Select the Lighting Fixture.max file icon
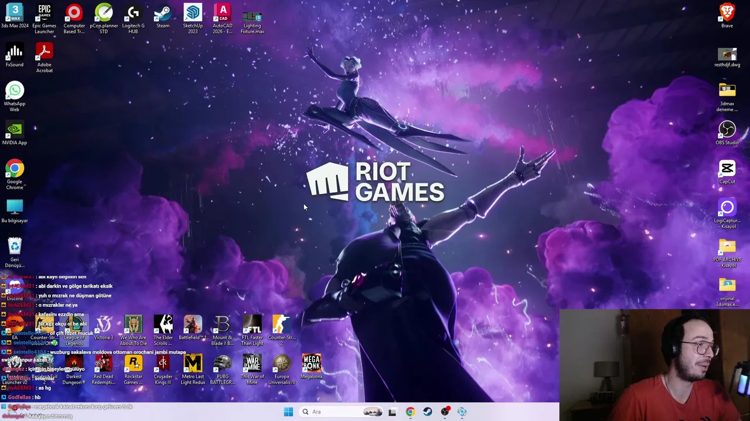 (252, 21)
